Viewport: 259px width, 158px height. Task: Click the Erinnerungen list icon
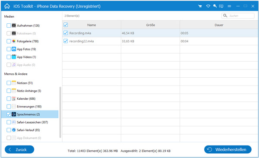click(14, 107)
